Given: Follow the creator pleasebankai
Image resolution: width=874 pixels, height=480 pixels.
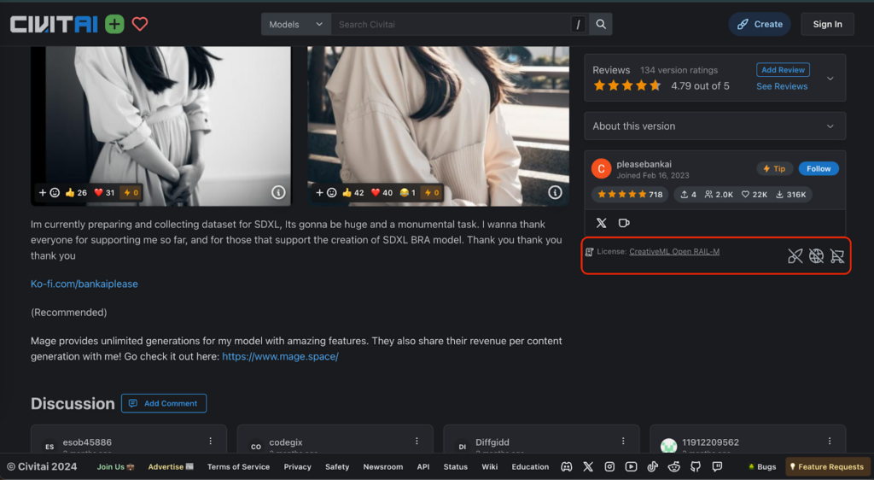Looking at the screenshot, I should coord(818,169).
